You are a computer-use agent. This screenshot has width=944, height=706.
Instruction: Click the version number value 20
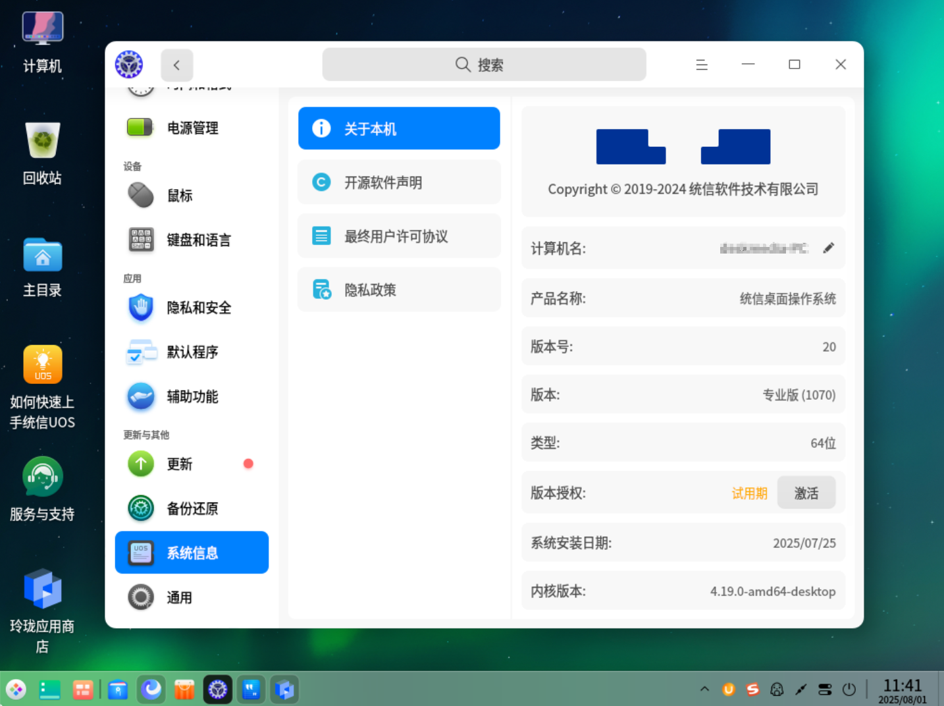click(829, 347)
